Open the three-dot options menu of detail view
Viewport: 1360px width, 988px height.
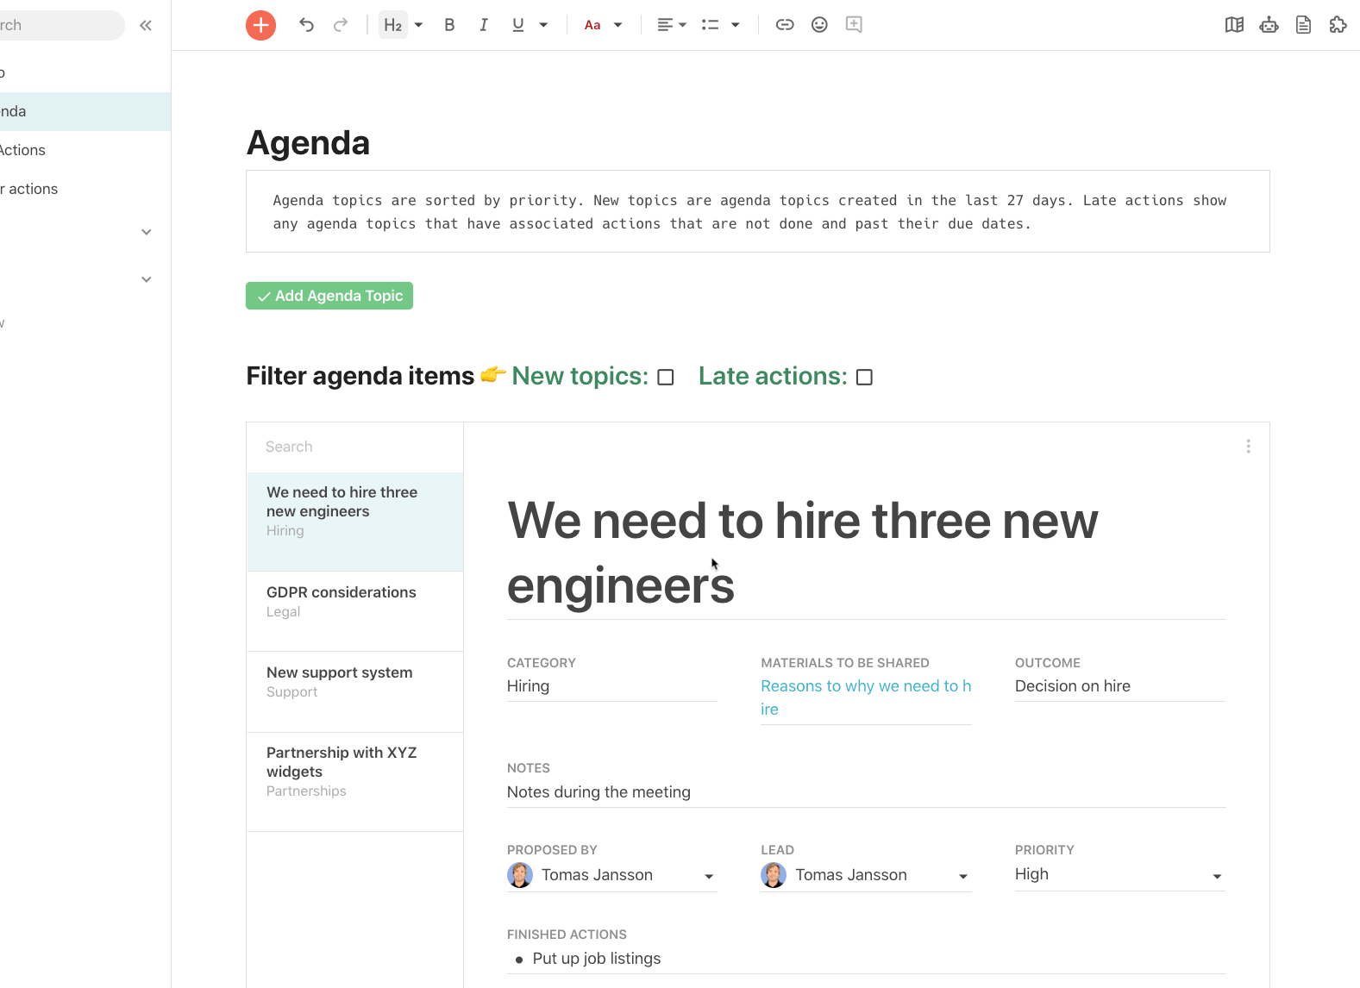(x=1248, y=447)
